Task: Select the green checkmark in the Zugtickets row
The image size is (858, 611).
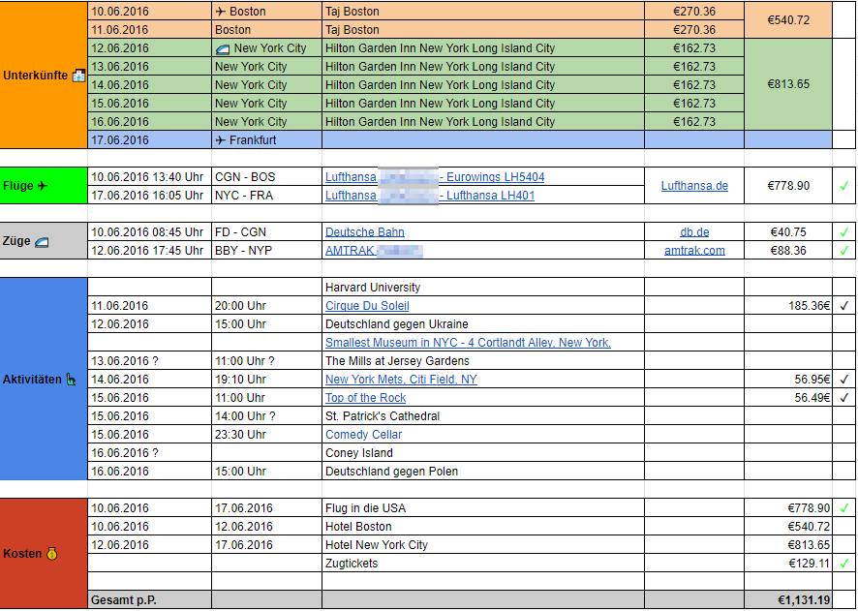Action: pyautogui.click(x=843, y=564)
